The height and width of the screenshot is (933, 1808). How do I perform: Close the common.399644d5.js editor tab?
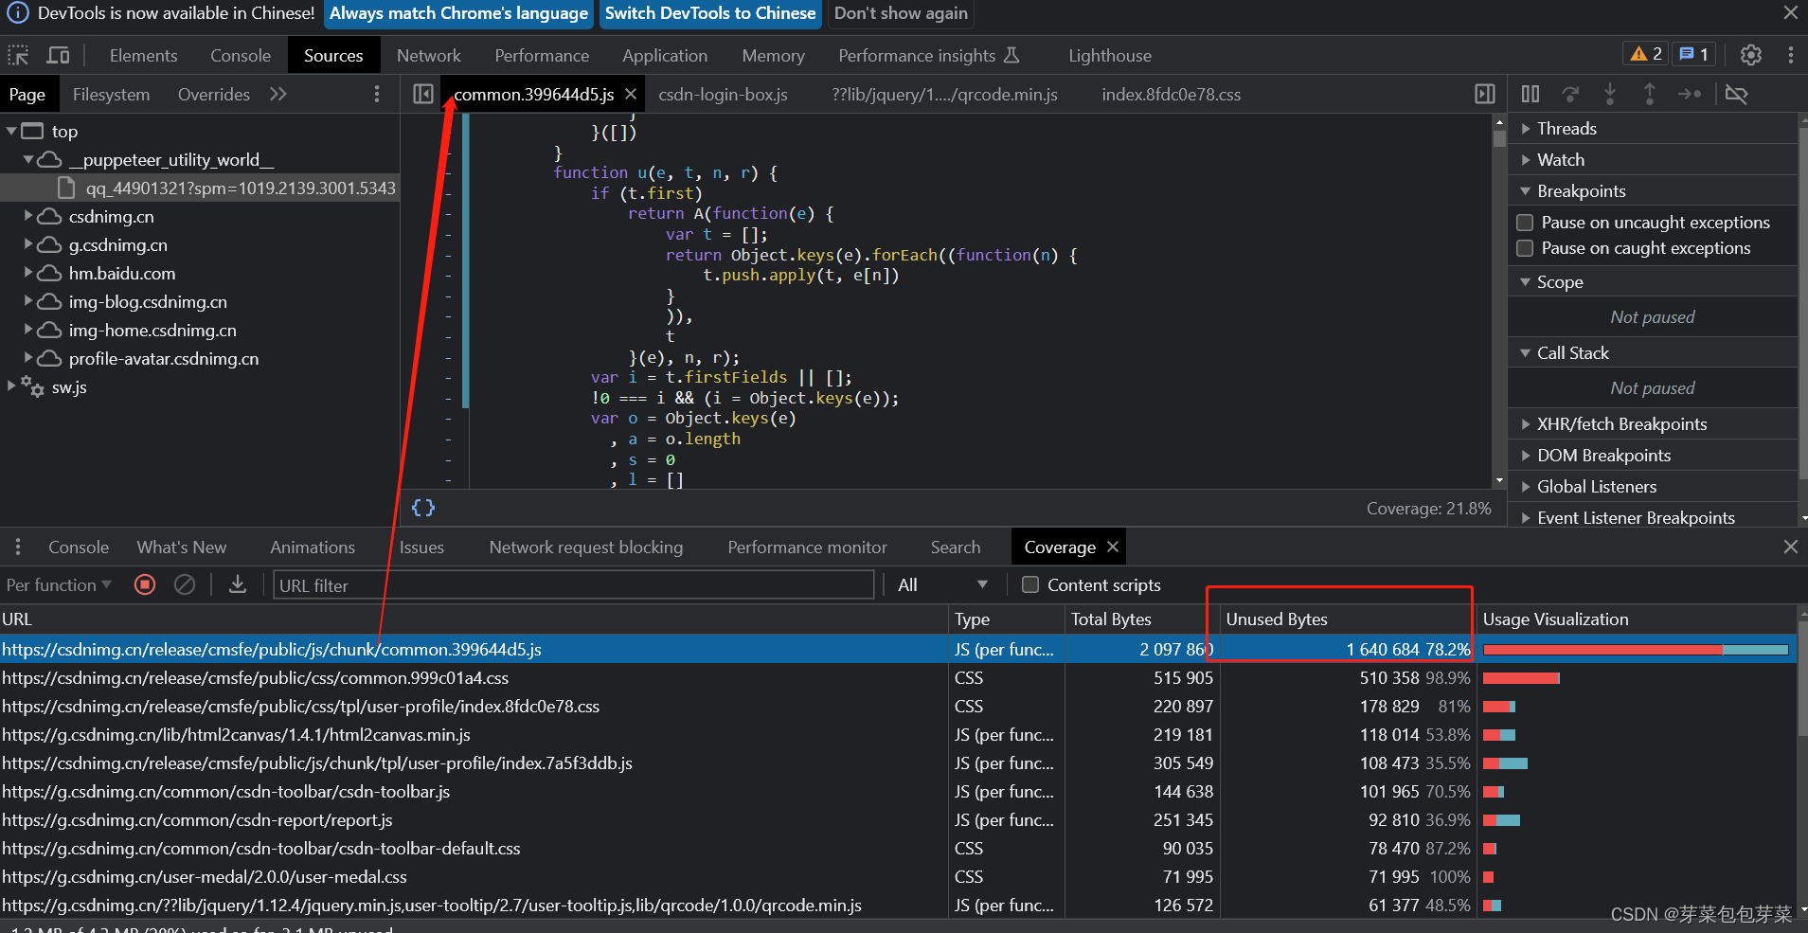631,94
